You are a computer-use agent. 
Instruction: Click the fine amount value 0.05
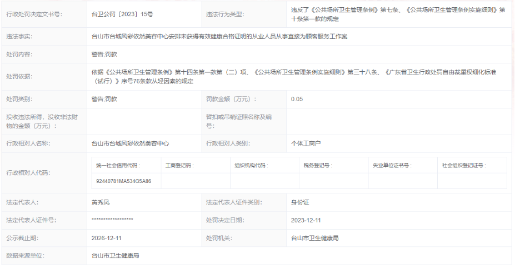297,99
